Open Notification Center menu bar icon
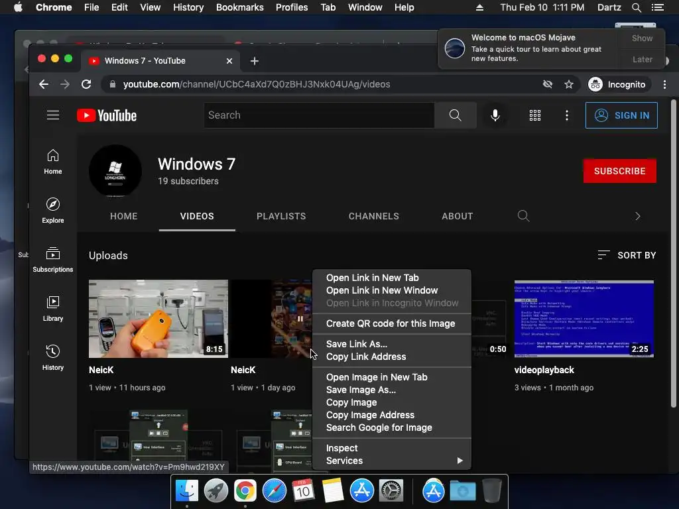This screenshot has height=509, width=679. (658, 7)
